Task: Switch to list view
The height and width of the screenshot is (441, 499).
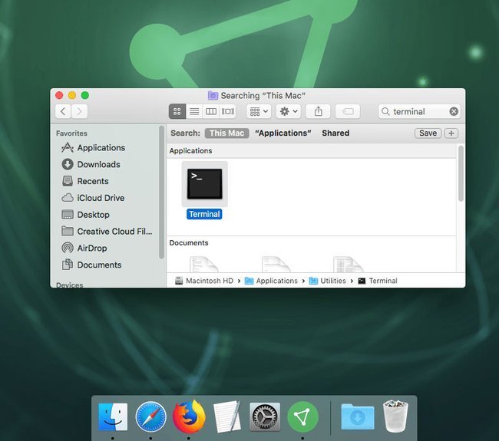Action: click(194, 111)
